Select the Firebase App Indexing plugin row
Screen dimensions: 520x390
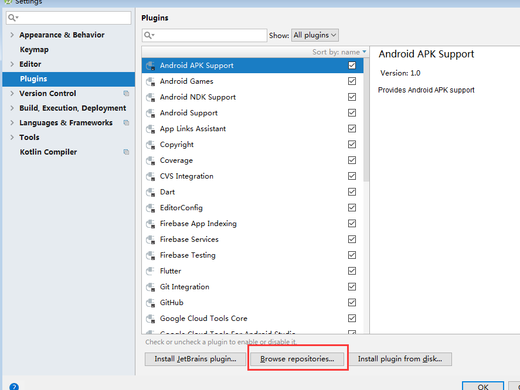tap(252, 224)
